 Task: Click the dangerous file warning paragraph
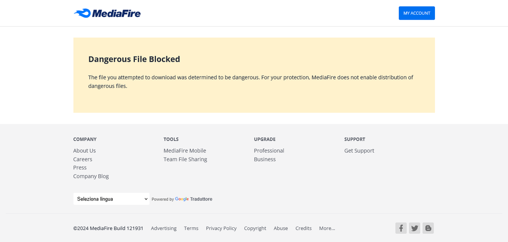point(251,82)
